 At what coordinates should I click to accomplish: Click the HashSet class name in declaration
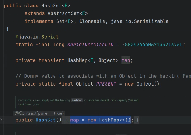tap(52, 6)
